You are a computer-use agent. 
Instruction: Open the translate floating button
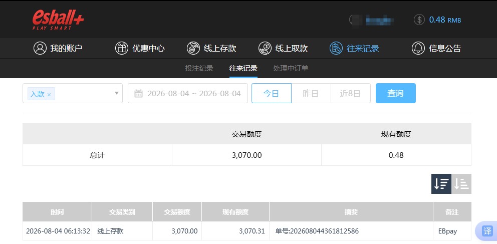(487, 231)
